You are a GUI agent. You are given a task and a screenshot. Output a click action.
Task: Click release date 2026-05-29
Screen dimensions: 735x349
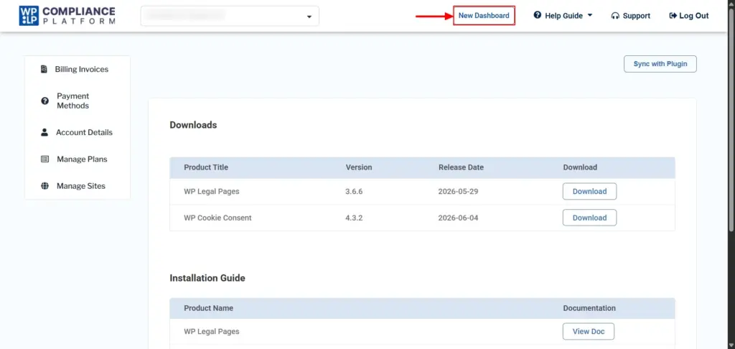458,192
